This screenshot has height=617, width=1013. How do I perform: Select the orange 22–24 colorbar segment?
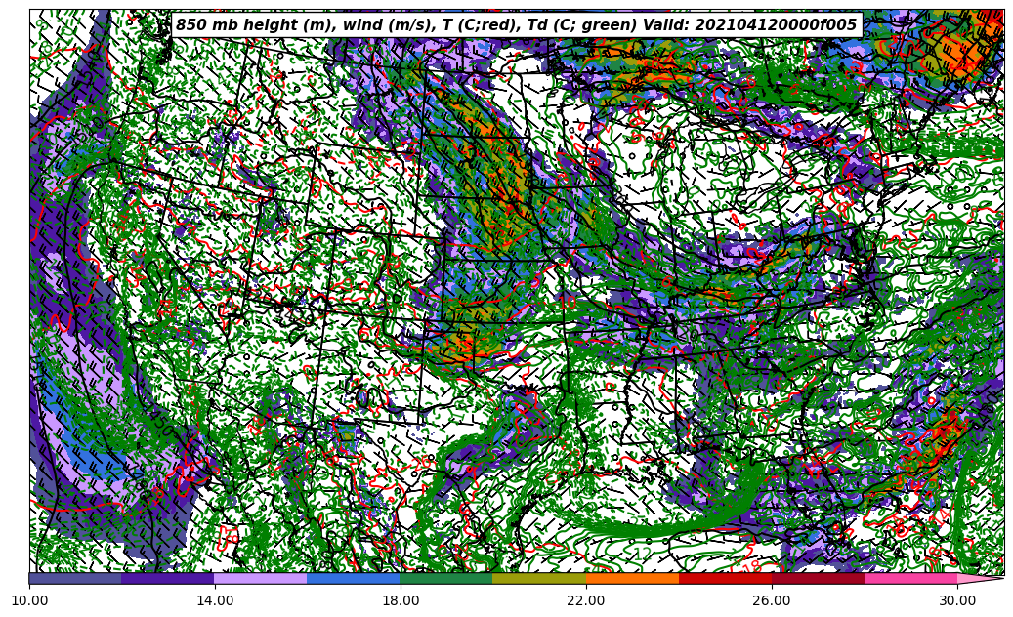pos(632,578)
